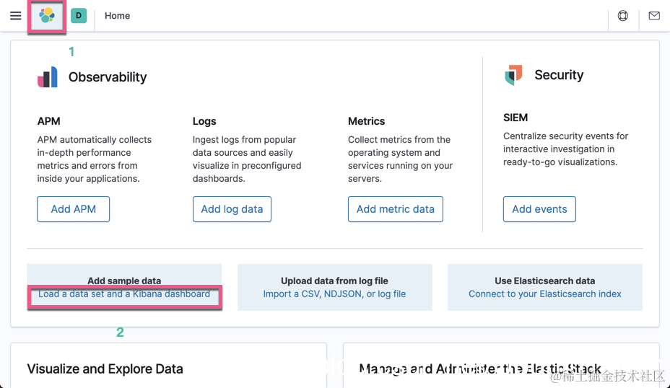Image resolution: width=670 pixels, height=388 pixels.
Task: Open the help lifebuoy icon
Action: pos(623,16)
